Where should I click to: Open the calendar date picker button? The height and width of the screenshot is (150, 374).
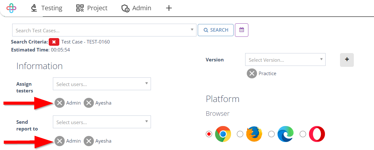pos(242,30)
